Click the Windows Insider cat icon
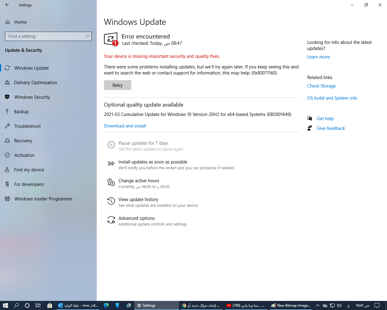The image size is (387, 310). point(7,199)
